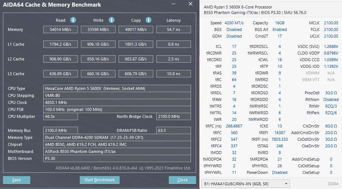Image resolution: width=342 pixels, height=189 pixels.
Task: Click GDM value Disabled
Action: pyautogui.click(x=234, y=36)
